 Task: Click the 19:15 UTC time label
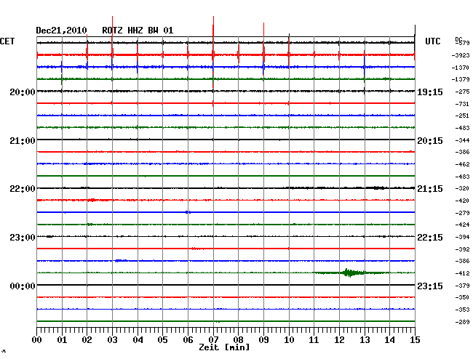click(x=430, y=92)
